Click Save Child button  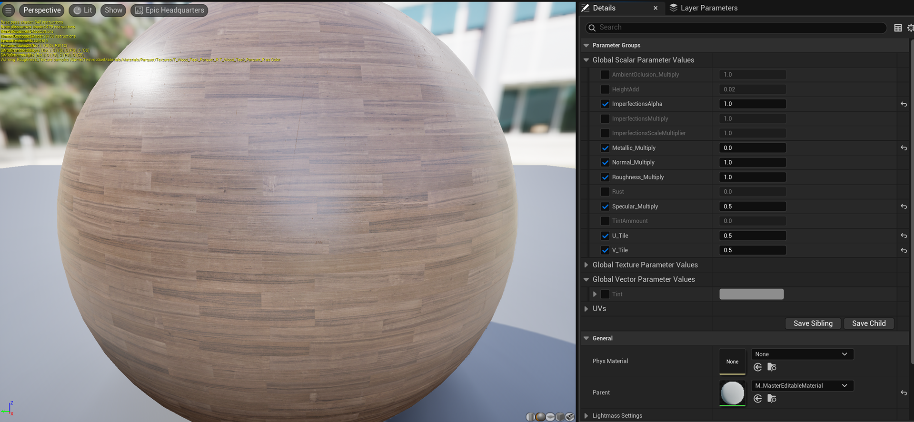pyautogui.click(x=869, y=324)
